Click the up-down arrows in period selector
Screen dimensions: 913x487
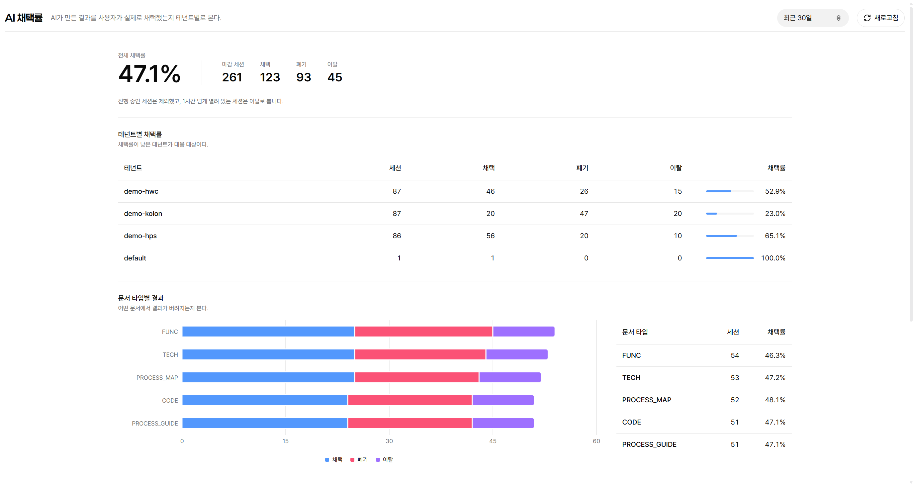click(839, 18)
